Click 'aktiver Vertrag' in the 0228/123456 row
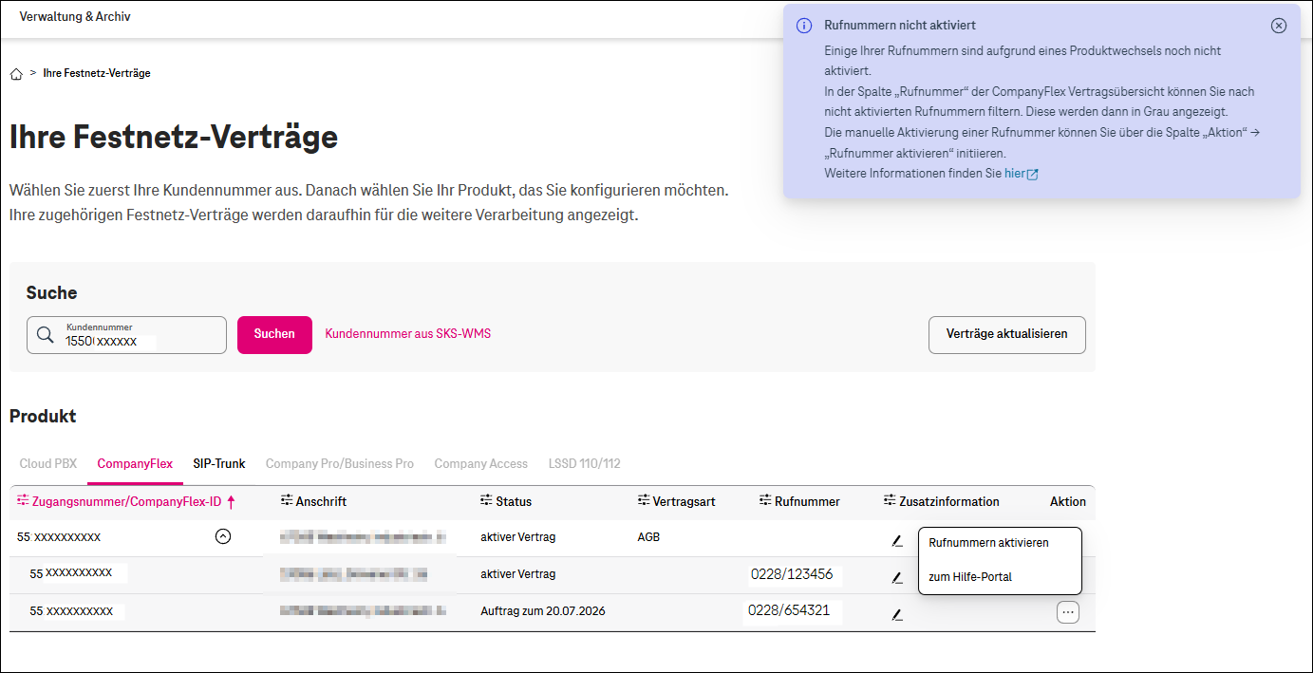The image size is (1313, 673). (518, 574)
